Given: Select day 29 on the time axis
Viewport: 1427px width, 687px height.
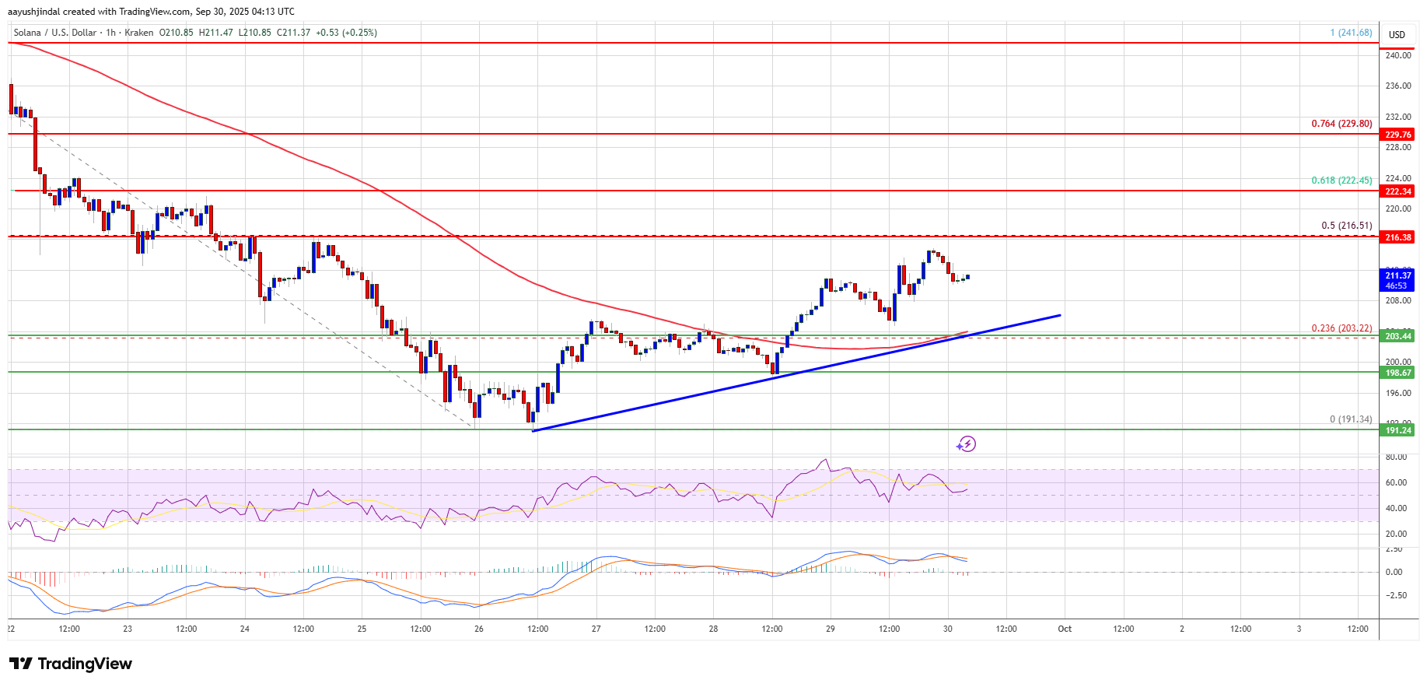Looking at the screenshot, I should [x=831, y=629].
